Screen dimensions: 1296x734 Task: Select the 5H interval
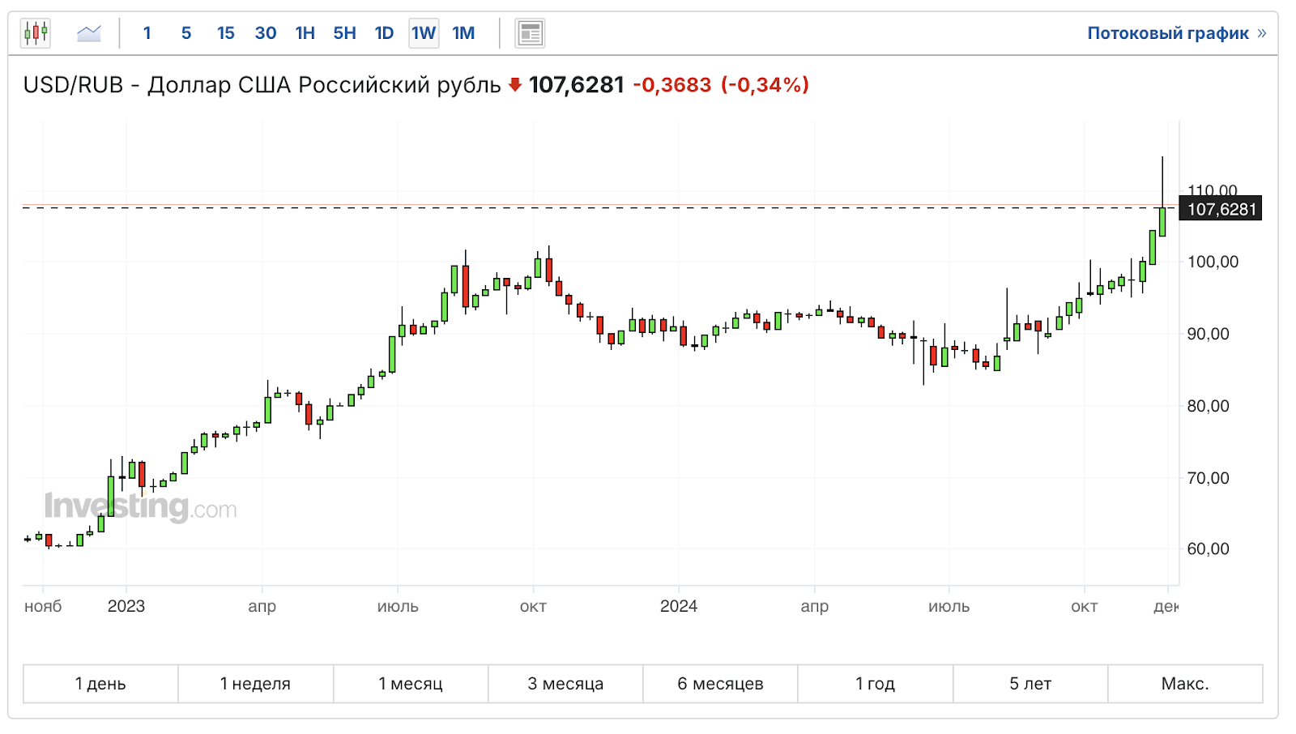tap(345, 33)
